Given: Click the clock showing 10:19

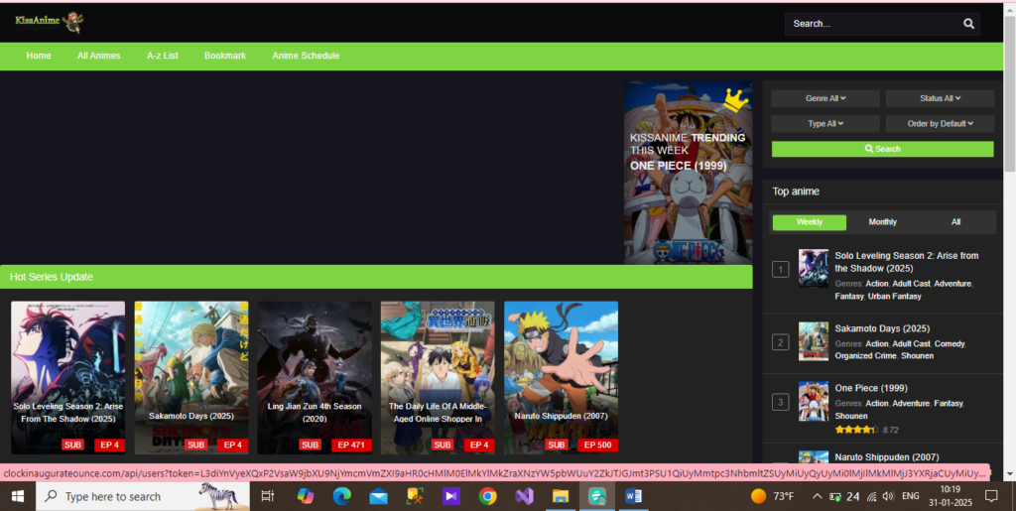Looking at the screenshot, I should [950, 489].
